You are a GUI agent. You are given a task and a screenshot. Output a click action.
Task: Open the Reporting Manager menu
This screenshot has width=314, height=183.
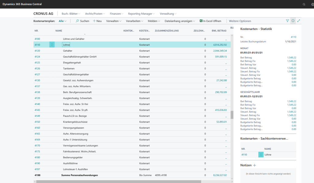coord(141,13)
